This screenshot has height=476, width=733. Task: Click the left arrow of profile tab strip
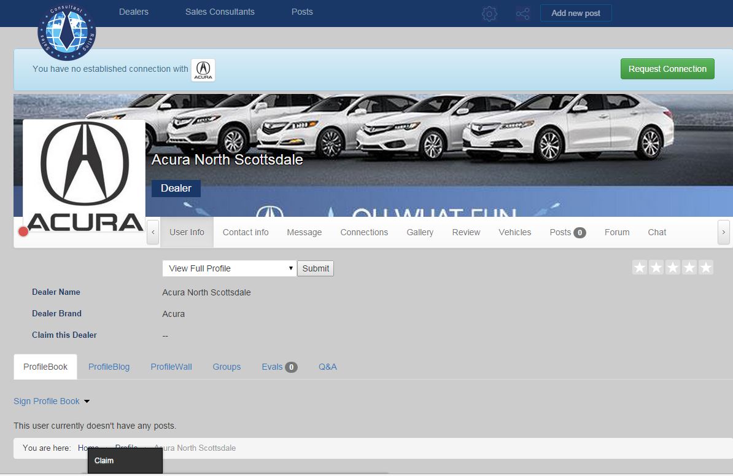click(x=153, y=232)
